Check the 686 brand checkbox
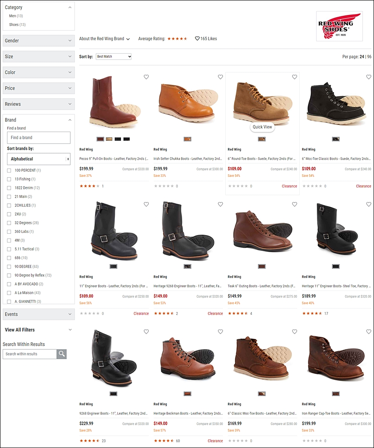Viewport: 374px width, 448px height. coord(9,258)
